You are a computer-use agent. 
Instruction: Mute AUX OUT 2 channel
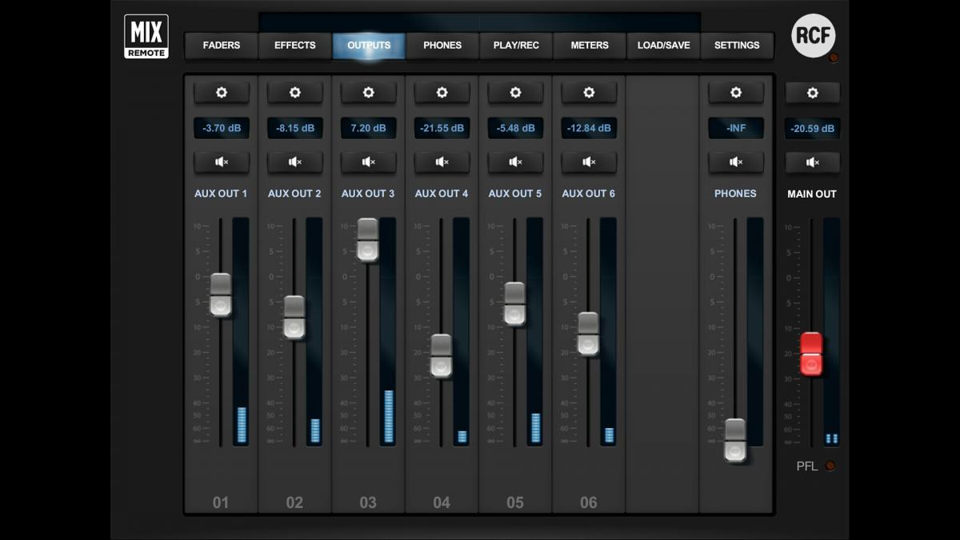[295, 162]
